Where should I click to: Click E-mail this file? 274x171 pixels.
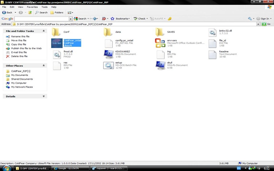tap(19, 52)
